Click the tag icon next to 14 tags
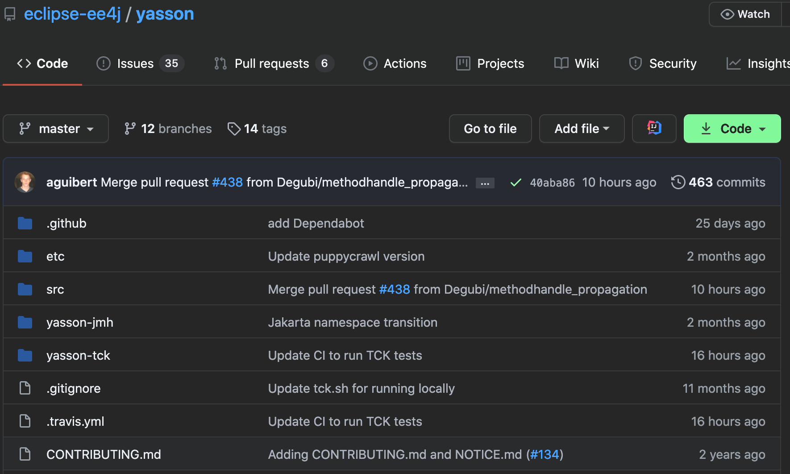 (234, 129)
